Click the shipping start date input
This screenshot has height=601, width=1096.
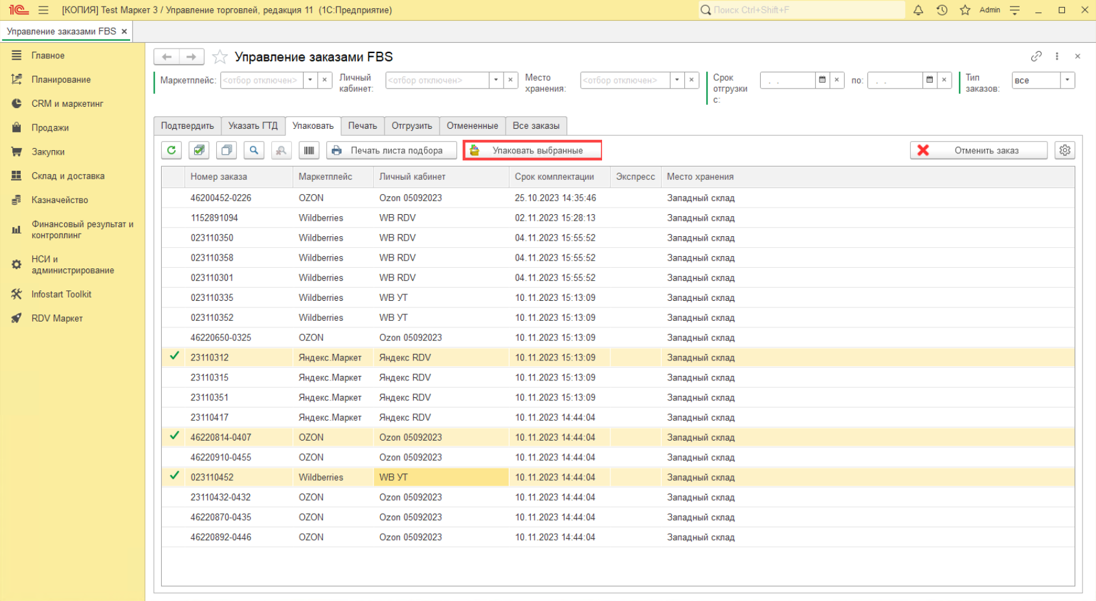[x=787, y=80]
